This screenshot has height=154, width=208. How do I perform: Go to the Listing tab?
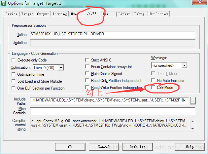point(60,14)
